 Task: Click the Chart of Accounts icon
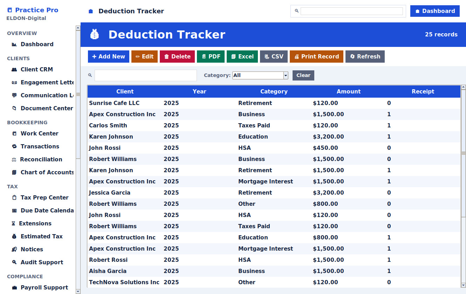pos(14,173)
